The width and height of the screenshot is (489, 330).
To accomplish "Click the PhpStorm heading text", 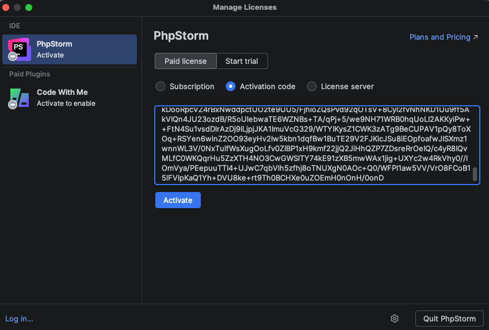I will click(181, 36).
